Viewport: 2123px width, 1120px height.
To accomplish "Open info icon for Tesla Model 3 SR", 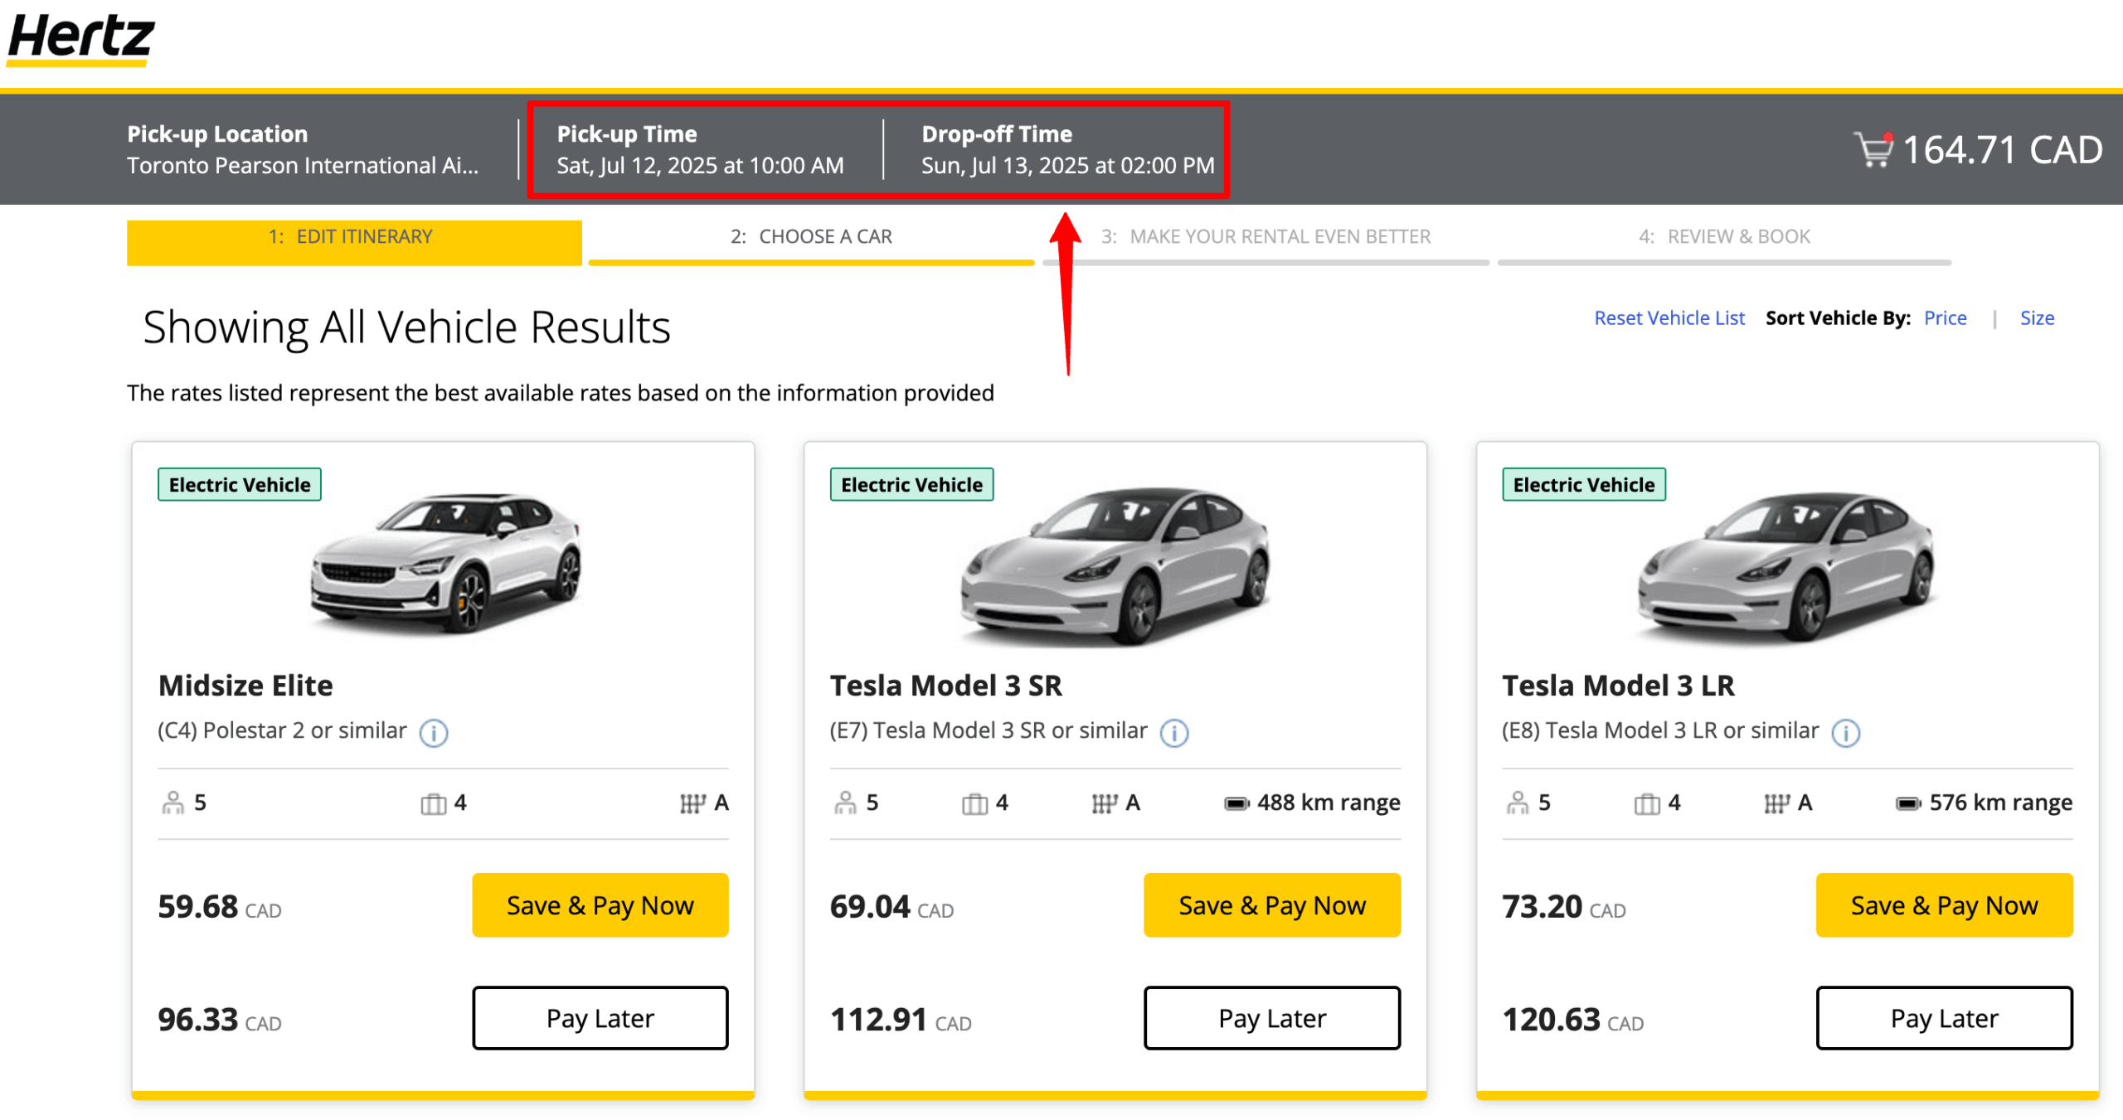I will (1173, 732).
